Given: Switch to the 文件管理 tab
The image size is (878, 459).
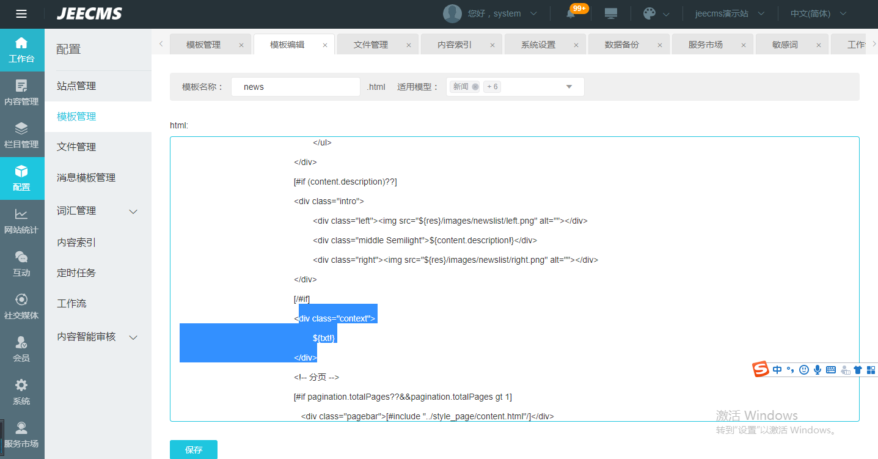Looking at the screenshot, I should pos(371,45).
